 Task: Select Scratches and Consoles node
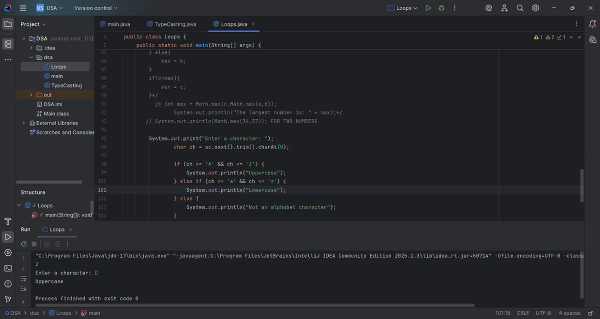(61, 132)
